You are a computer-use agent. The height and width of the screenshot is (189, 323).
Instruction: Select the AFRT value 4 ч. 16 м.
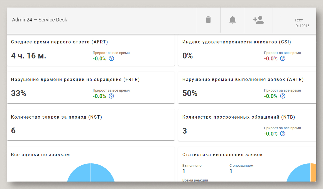click(x=28, y=56)
